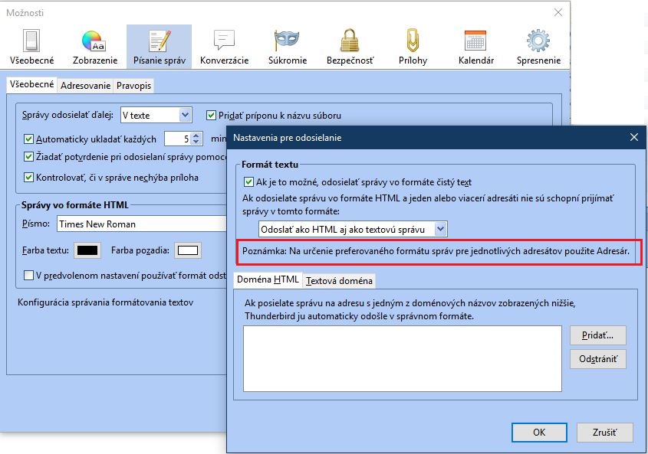Open 'Odoslať ako HTML aj ako textovú správu' dropdown
648x454 pixels.
pos(353,229)
